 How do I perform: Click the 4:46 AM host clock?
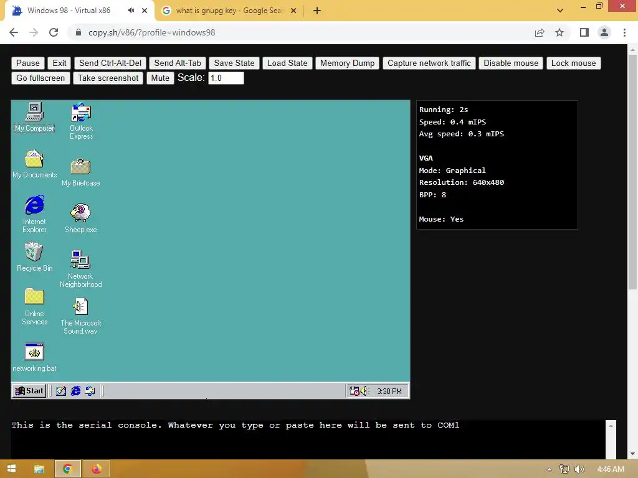[x=611, y=469]
